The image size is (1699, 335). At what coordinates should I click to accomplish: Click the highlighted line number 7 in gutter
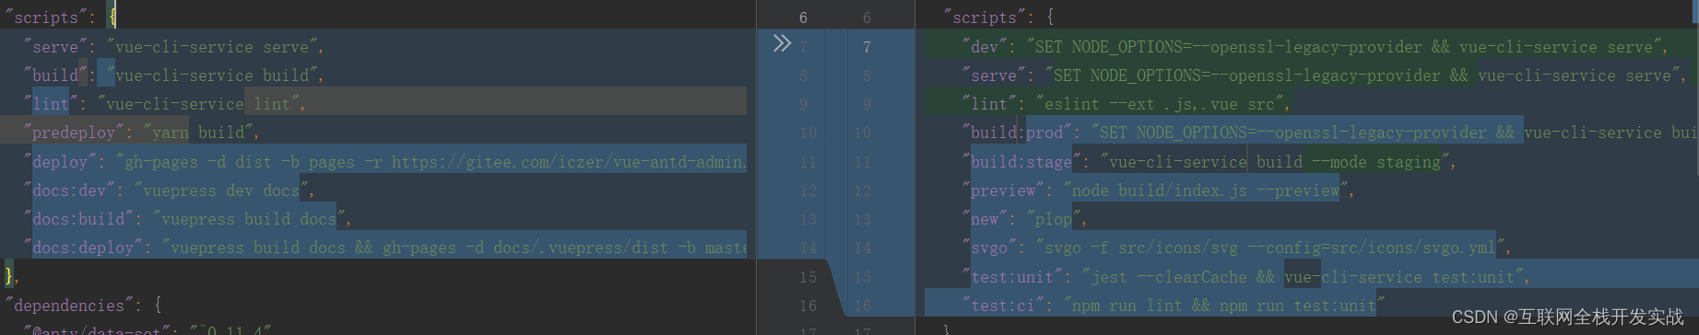(867, 47)
